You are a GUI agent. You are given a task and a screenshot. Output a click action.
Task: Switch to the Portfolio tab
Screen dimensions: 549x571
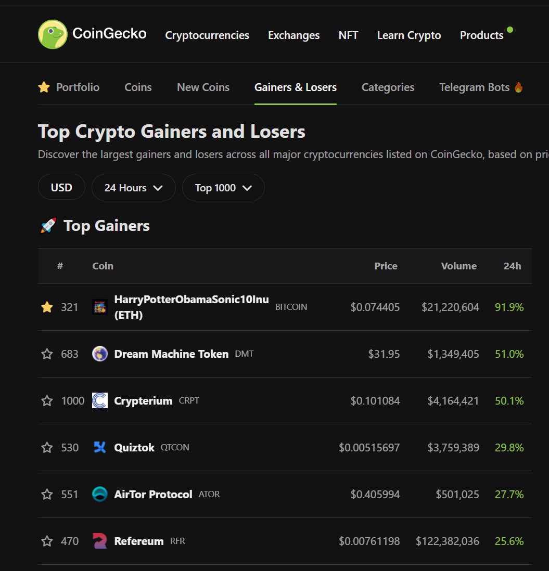pos(78,87)
